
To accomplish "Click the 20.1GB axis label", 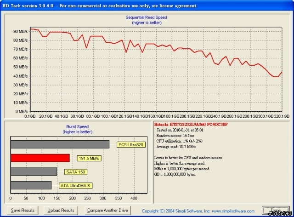I will pyautogui.click(x=46, y=116).
